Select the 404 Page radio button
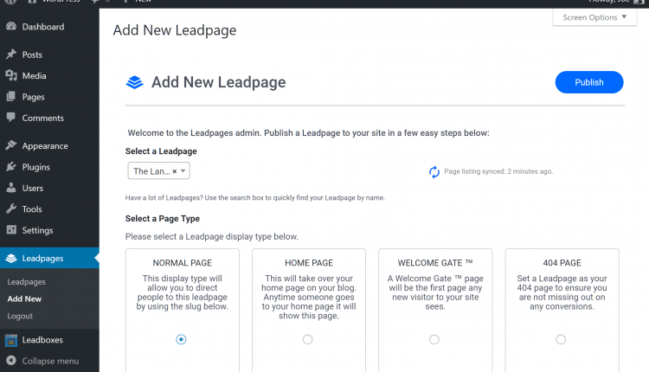 point(561,339)
